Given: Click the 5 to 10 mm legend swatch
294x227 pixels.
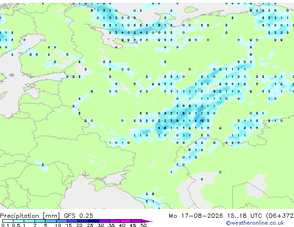Looking at the screenshot, I should click(51, 221).
